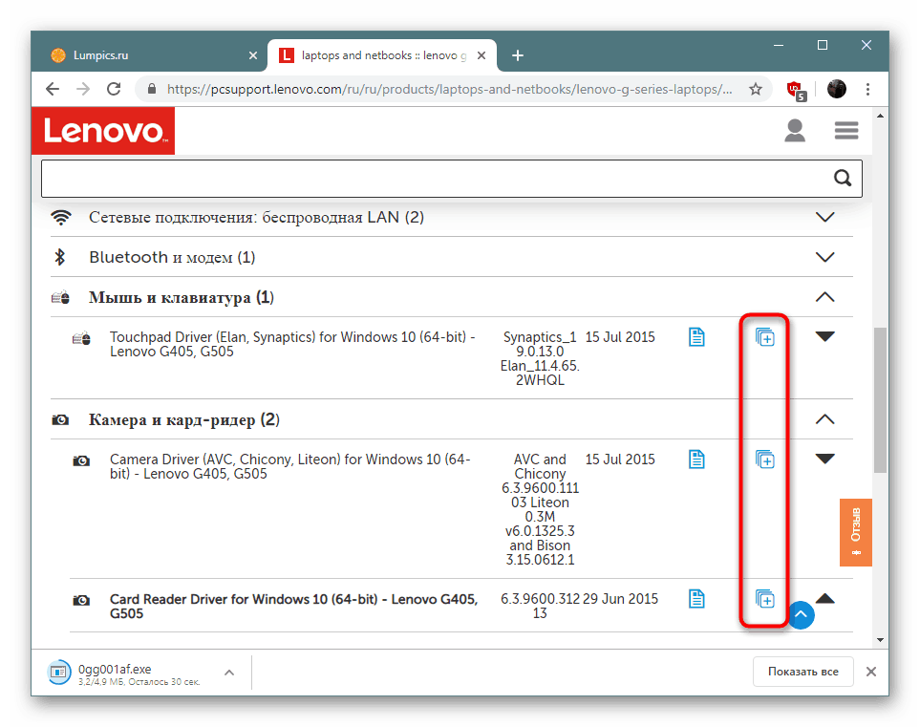
Task: Add Card Reader Driver to download list
Action: click(x=765, y=599)
